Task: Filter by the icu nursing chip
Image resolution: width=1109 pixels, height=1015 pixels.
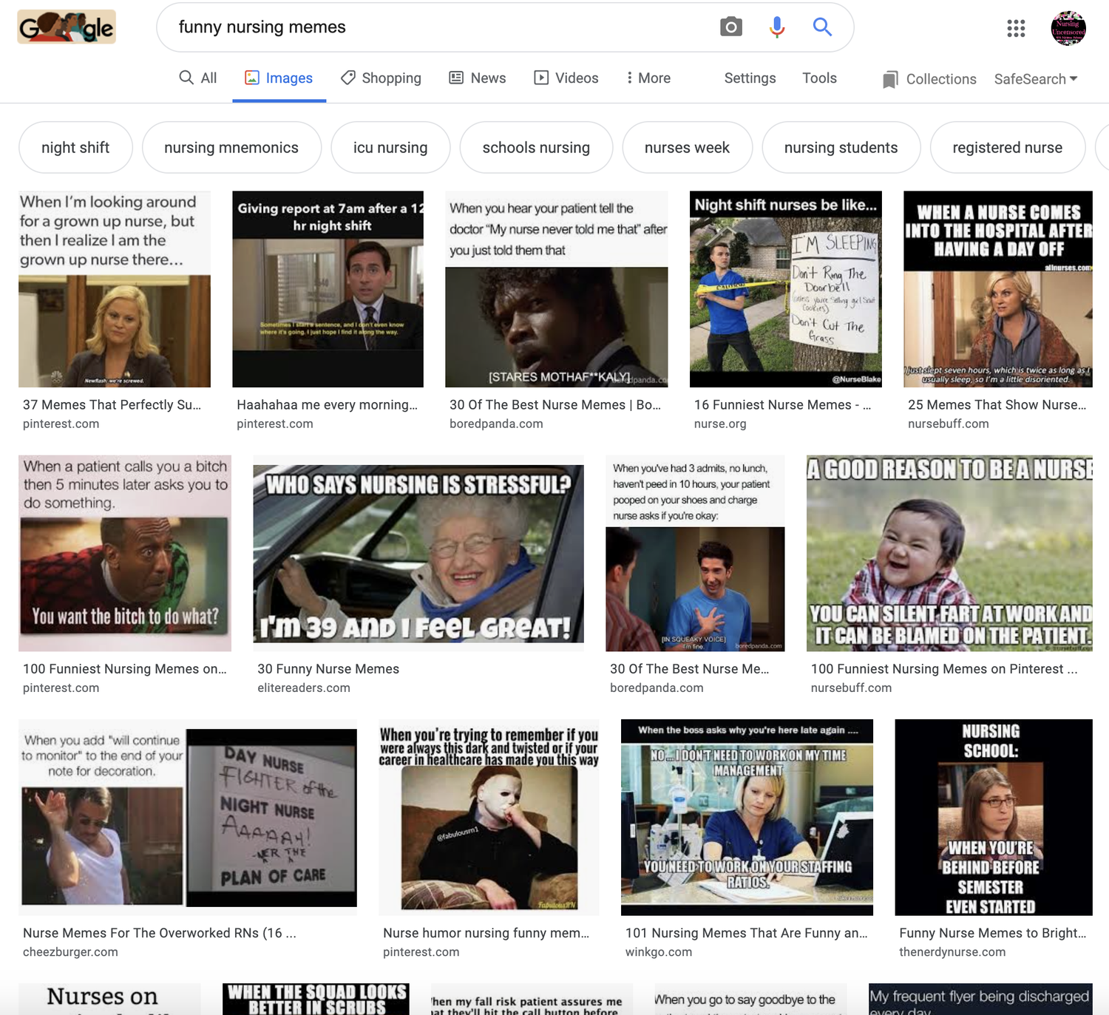Action: [x=390, y=147]
